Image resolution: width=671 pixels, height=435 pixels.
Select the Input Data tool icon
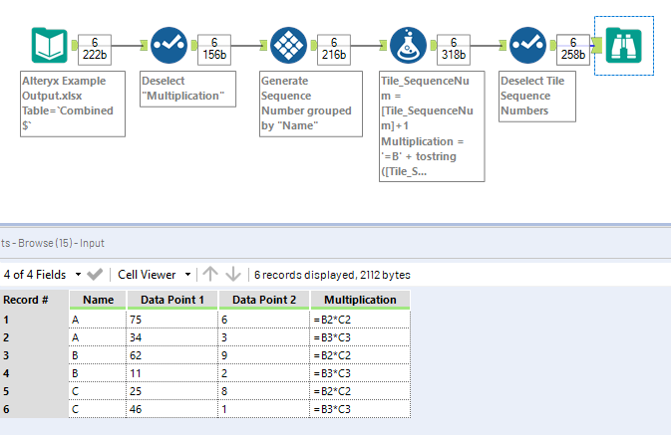(49, 46)
